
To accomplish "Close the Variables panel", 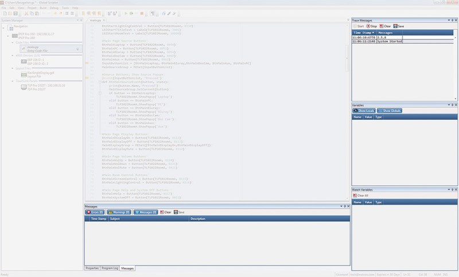I will pyautogui.click(x=456, y=105).
